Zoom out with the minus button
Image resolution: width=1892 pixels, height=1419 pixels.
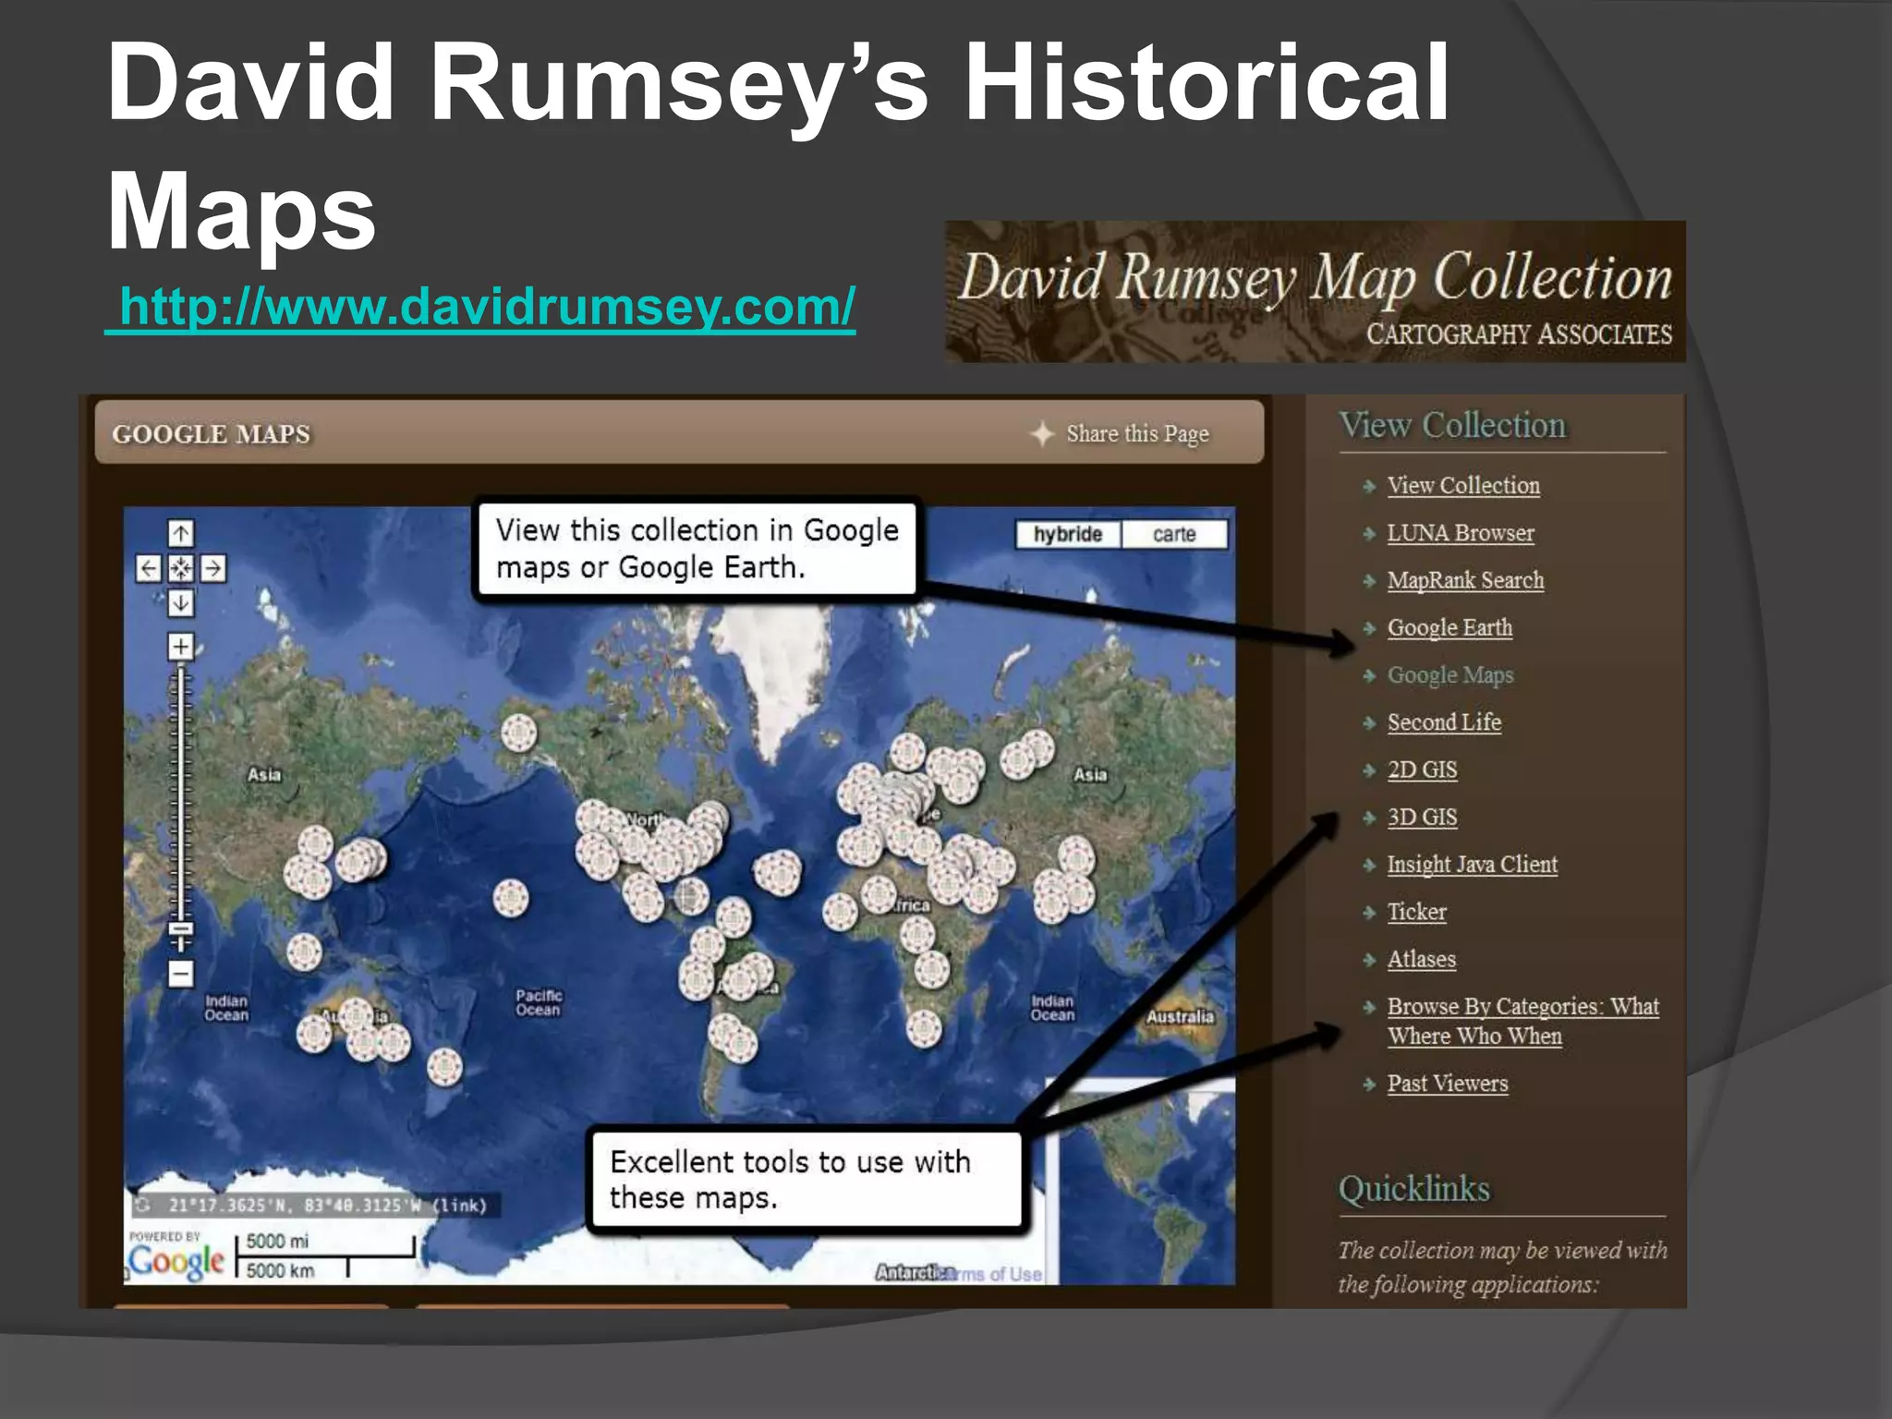tap(181, 973)
